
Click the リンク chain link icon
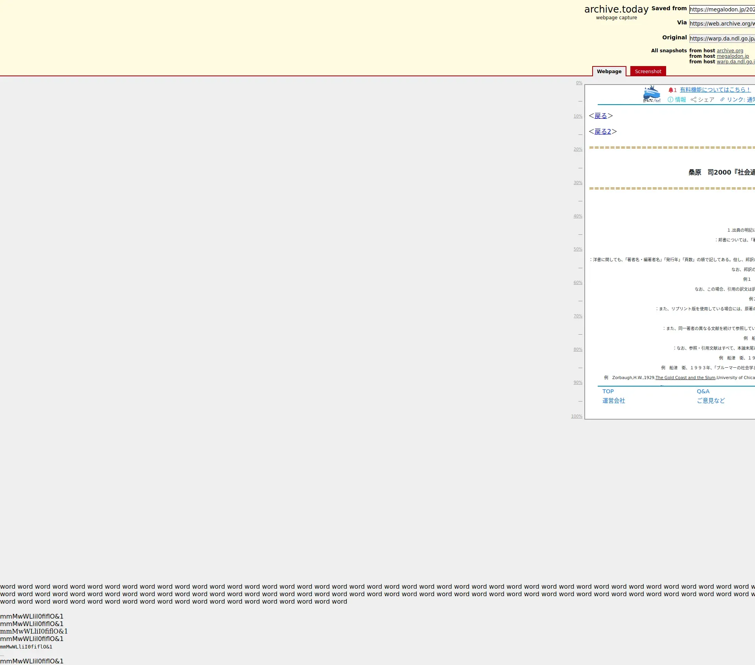click(722, 100)
